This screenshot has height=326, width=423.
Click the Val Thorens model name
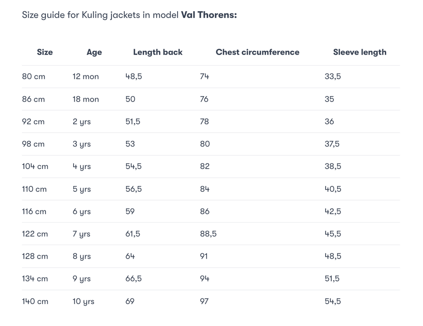click(209, 15)
